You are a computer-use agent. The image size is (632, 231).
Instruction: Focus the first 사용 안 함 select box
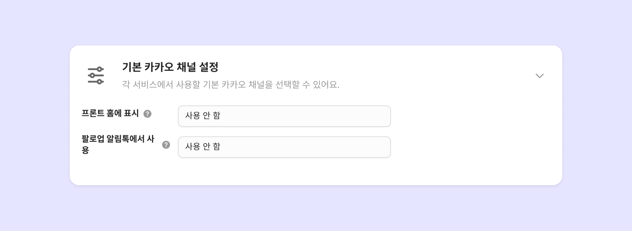[284, 116]
